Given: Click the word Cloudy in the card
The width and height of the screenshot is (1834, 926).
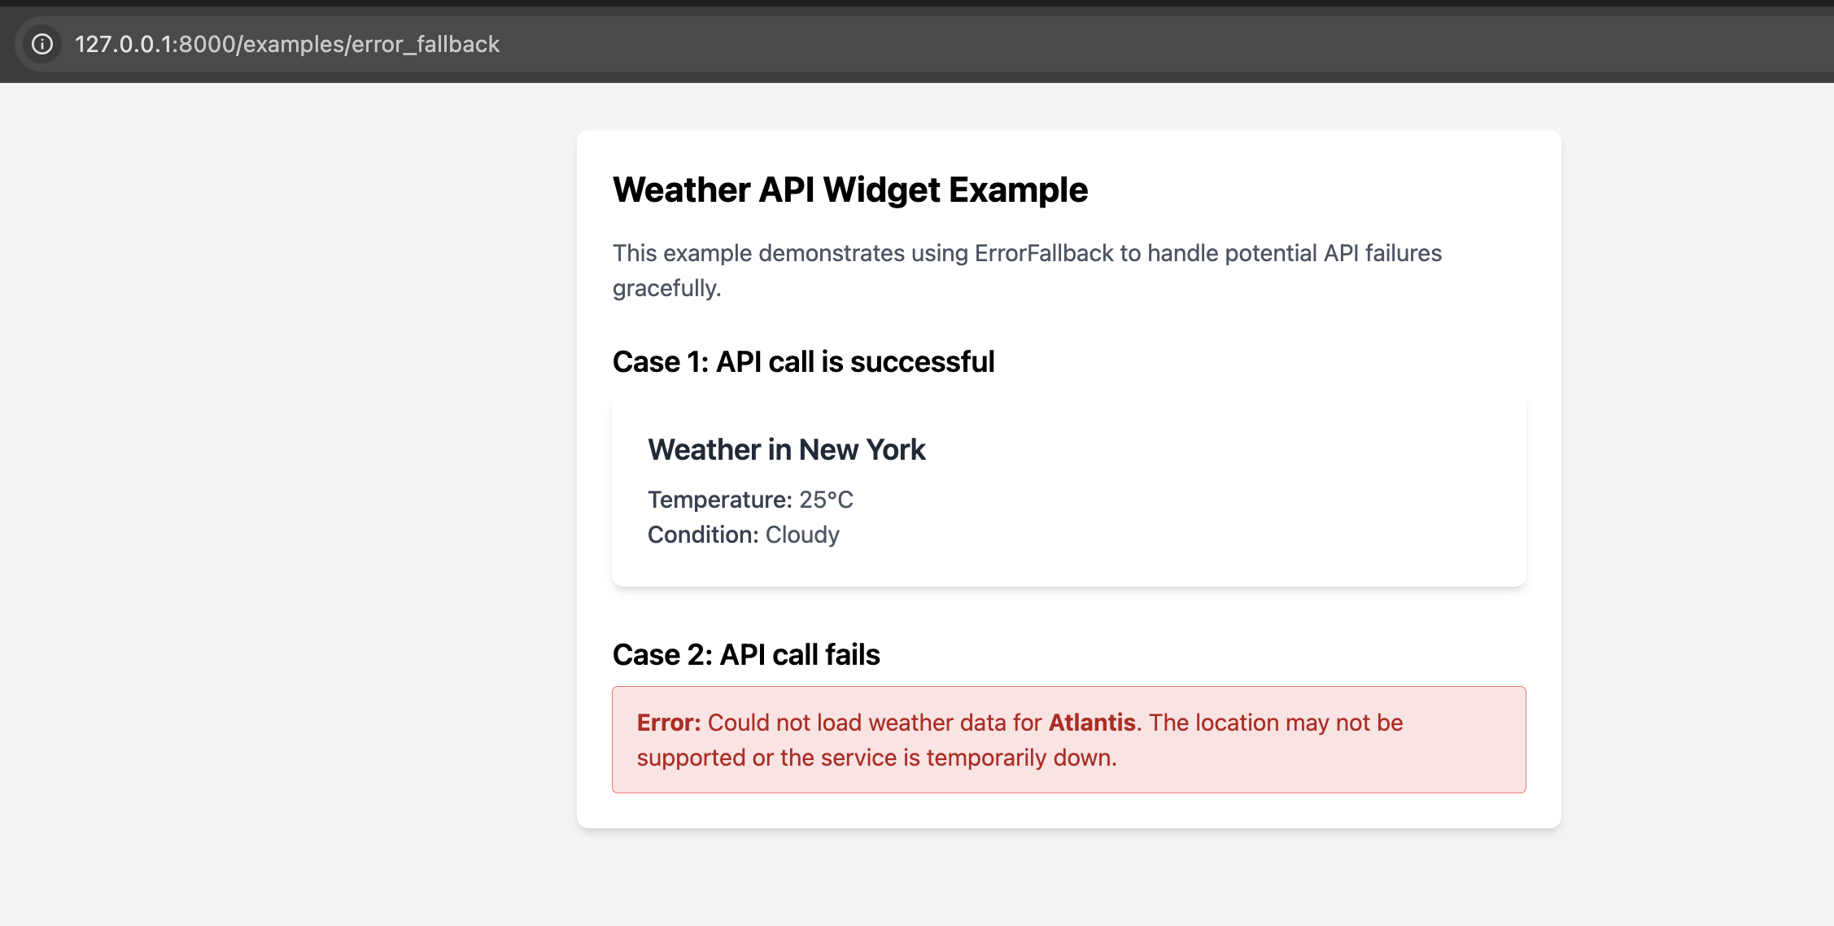Looking at the screenshot, I should click(x=802, y=535).
